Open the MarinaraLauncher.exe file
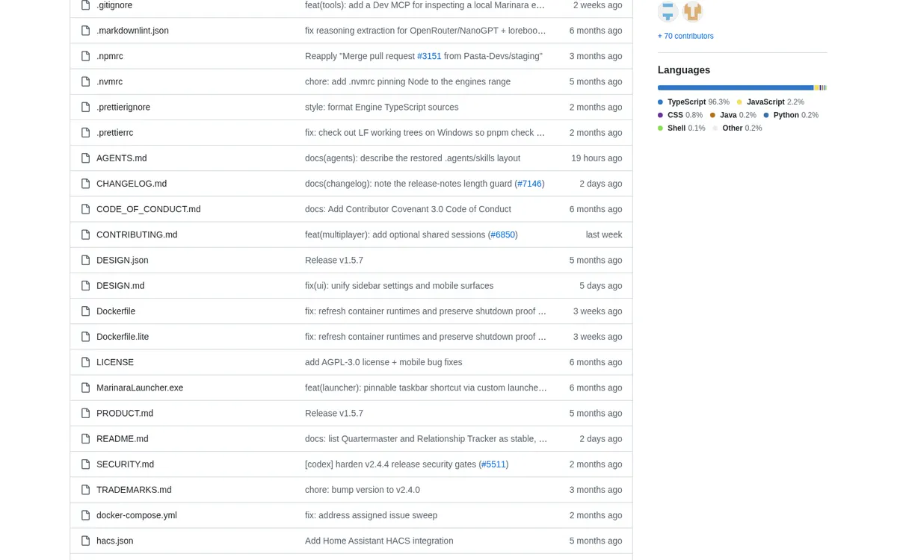Screen dimensions: 897x560 [140, 388]
